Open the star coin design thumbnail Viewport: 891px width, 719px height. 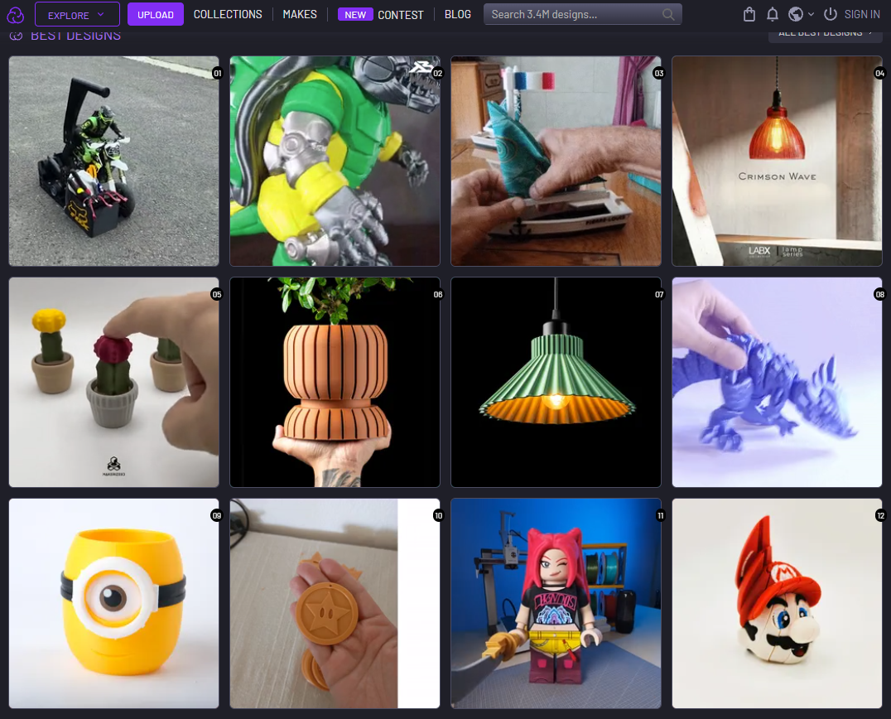point(335,603)
